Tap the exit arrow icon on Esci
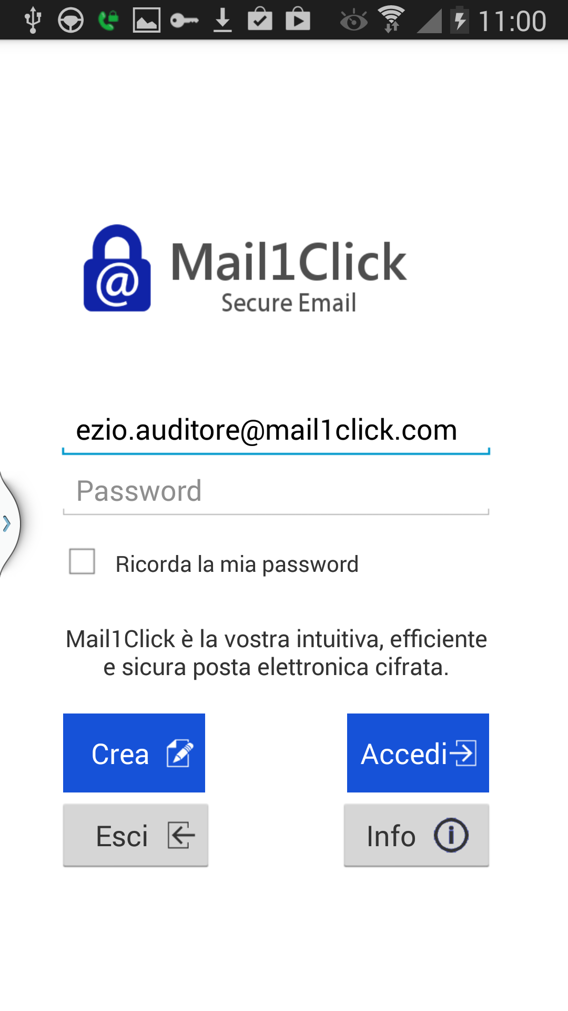 pyautogui.click(x=181, y=835)
